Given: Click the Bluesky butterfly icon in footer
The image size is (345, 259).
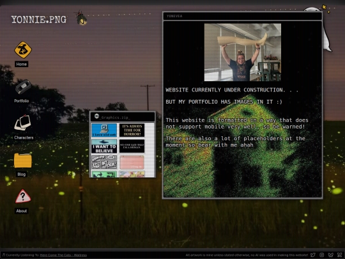Looking at the screenshot, I should tap(330, 255).
